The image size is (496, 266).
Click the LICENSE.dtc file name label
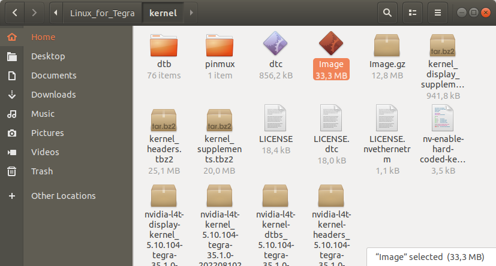click(331, 144)
